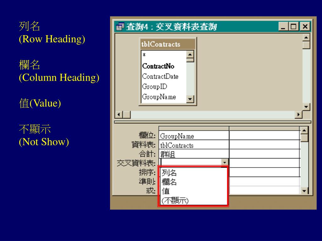Click the empty 交叉資料表 cell in second column
This screenshot has width=322, height=241.
(264, 163)
